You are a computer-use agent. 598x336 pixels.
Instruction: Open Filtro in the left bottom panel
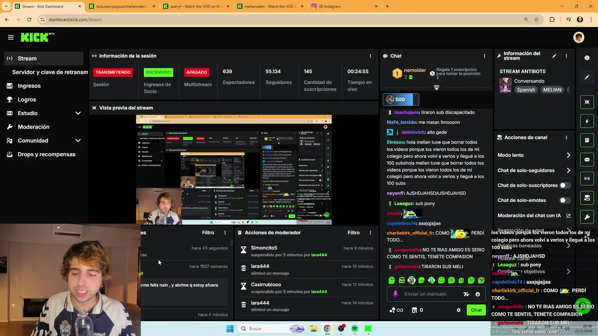click(x=208, y=232)
